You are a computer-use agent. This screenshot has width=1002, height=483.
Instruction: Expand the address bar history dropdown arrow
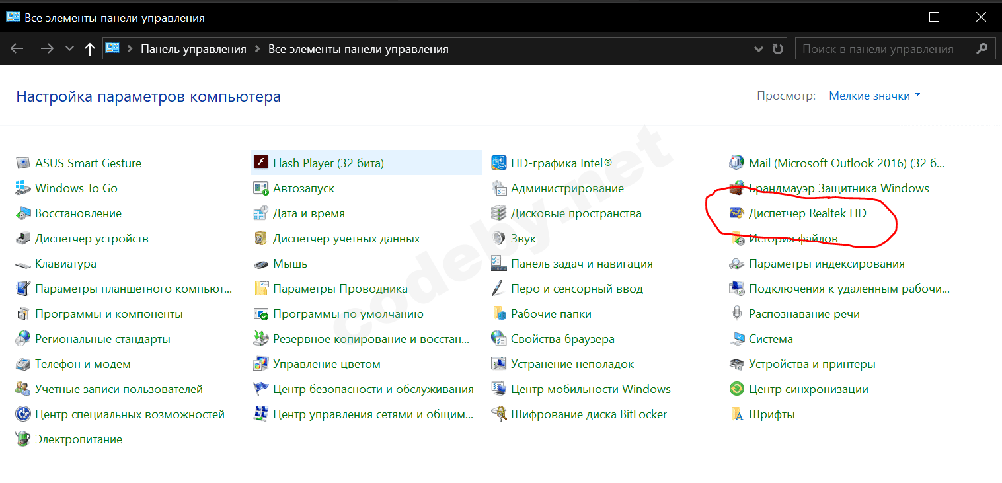point(759,49)
